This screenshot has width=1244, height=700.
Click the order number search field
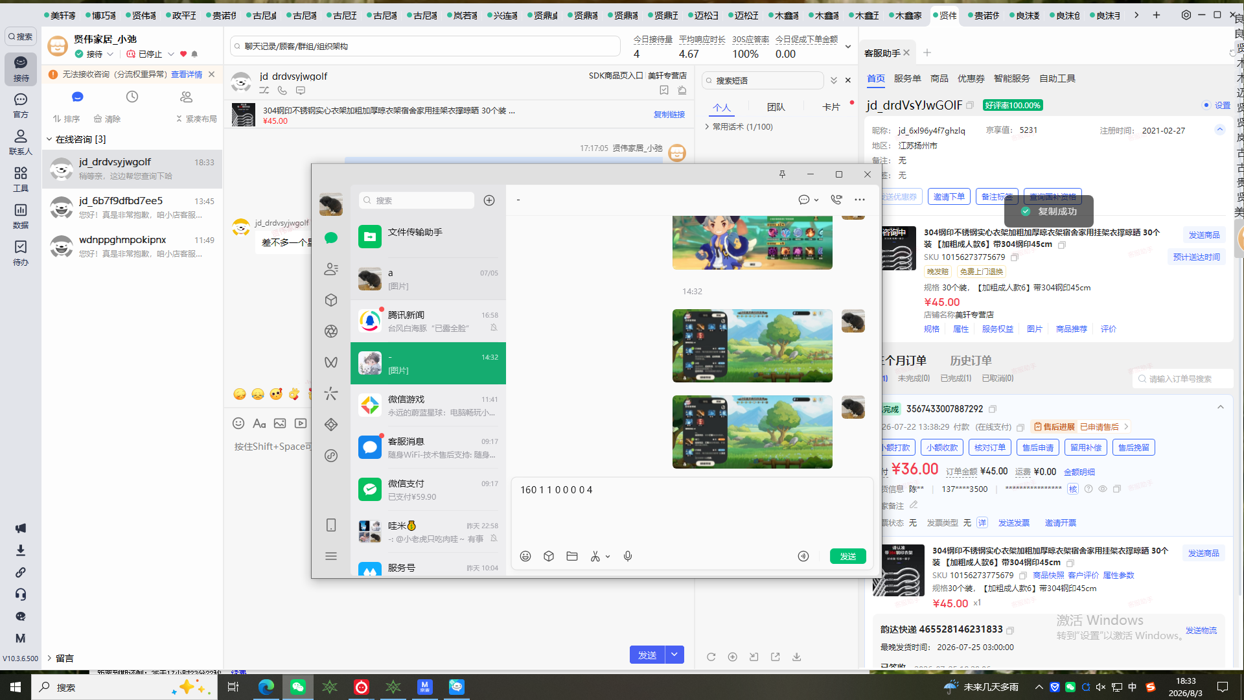[x=1183, y=379]
